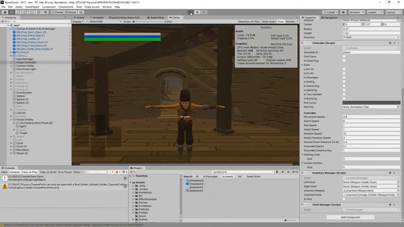Open the Cinemachine menu
The image size is (404, 227).
(x=66, y=7)
